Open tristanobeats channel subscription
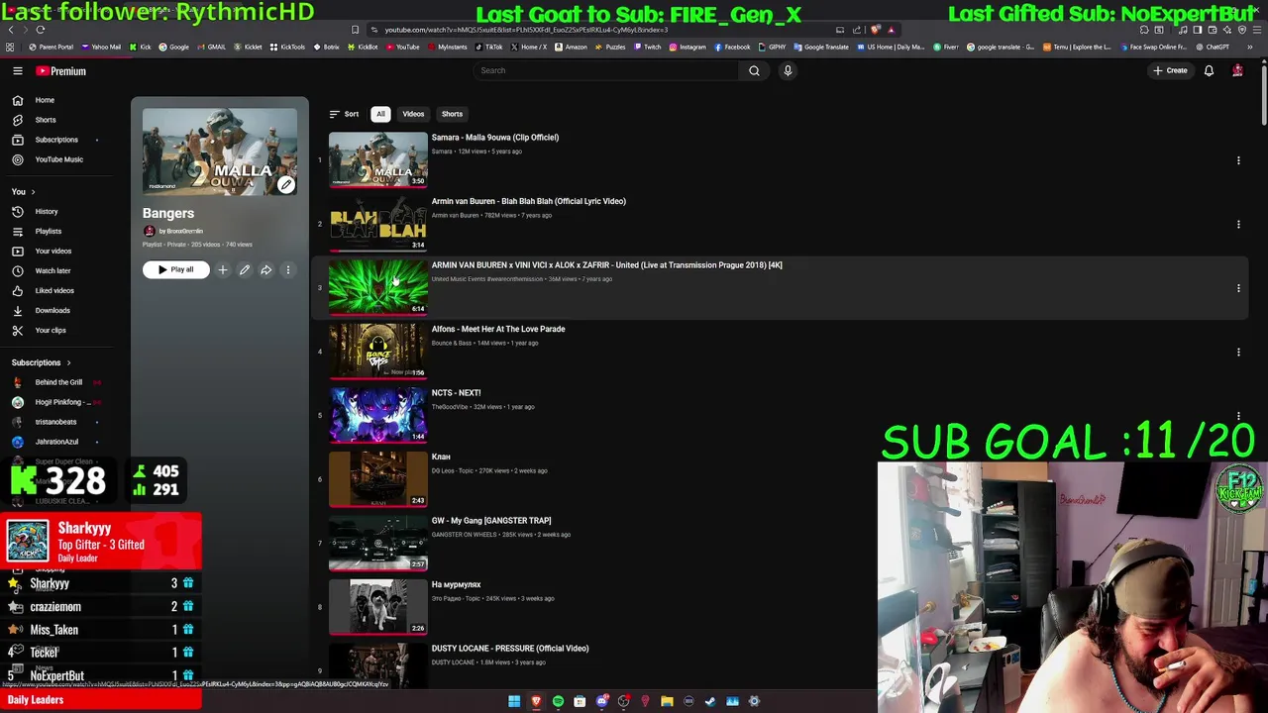Viewport: 1268px width, 713px height. click(x=55, y=422)
